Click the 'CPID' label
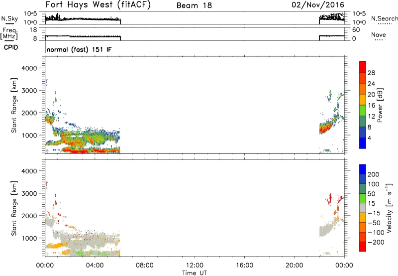 tap(11, 47)
